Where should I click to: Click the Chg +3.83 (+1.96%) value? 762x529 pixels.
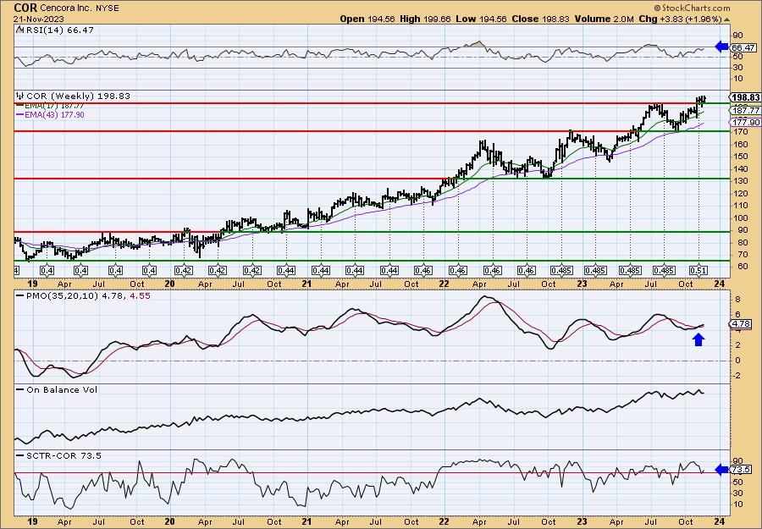coord(681,19)
